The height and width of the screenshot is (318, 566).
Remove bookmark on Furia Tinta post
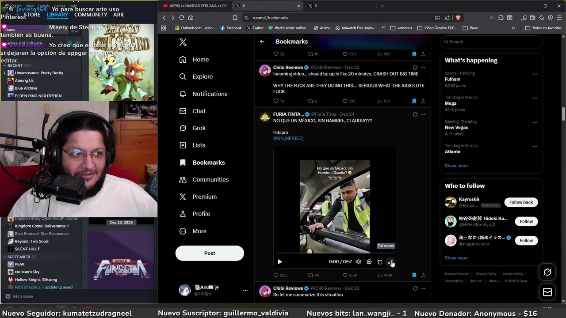414,275
